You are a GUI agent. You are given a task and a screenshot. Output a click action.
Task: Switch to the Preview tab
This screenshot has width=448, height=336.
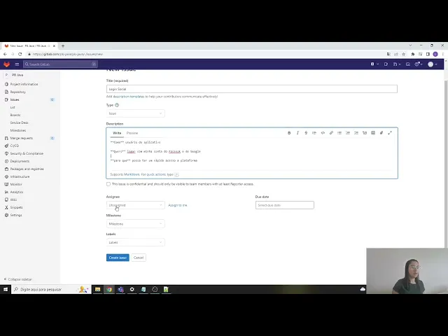132,133
